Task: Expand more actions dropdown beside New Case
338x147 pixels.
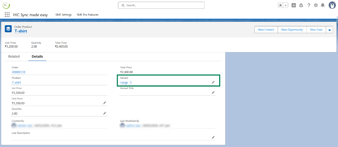Action: click(330, 30)
